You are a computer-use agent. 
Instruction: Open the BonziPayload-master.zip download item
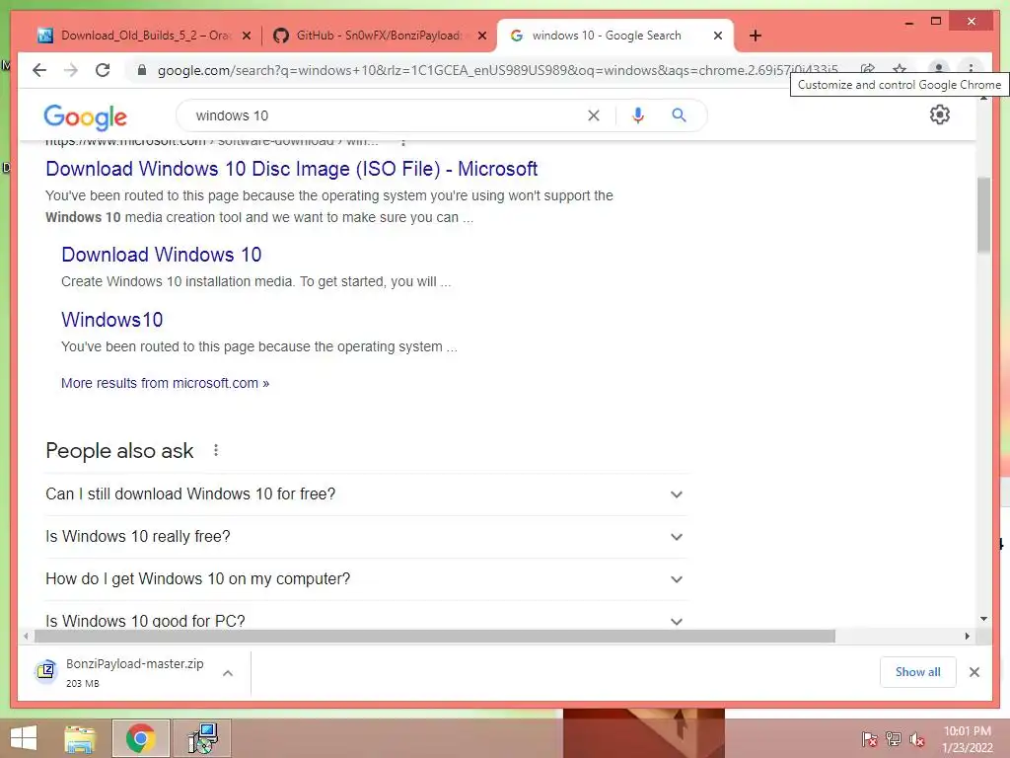[x=134, y=672]
